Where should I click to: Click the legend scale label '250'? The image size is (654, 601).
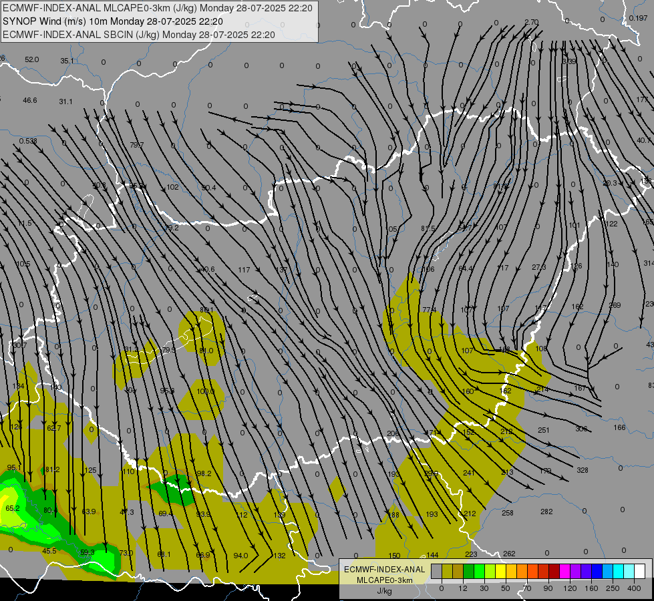[613, 588]
